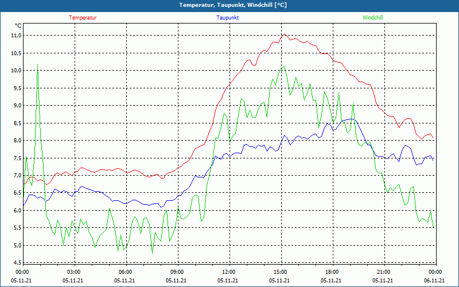Click the 7,5 y-axis value

(17, 158)
